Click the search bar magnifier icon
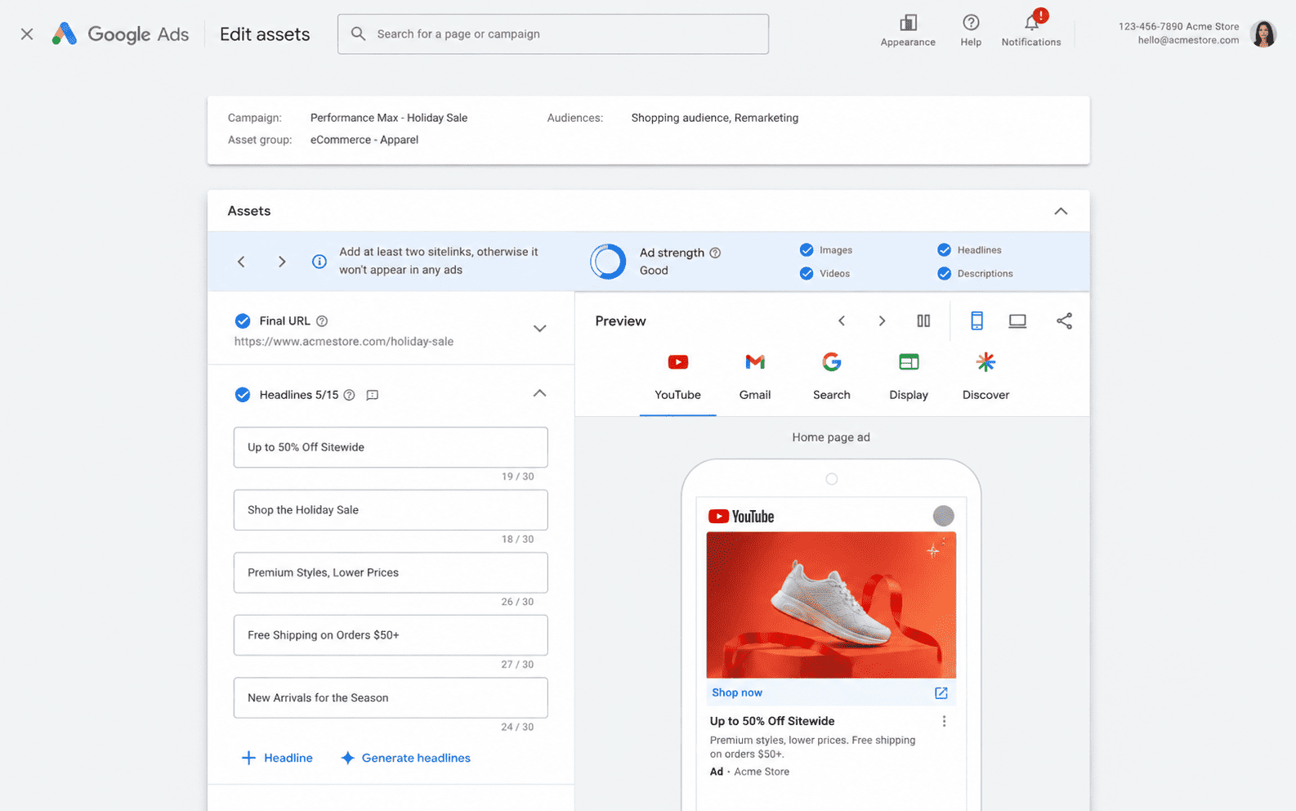This screenshot has width=1296, height=811. click(358, 34)
